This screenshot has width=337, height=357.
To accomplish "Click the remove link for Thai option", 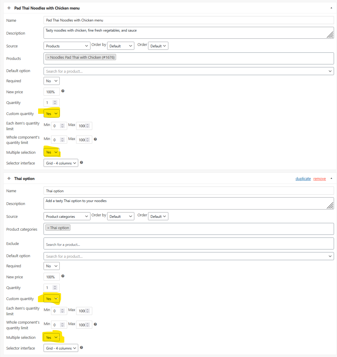I will click(x=319, y=178).
